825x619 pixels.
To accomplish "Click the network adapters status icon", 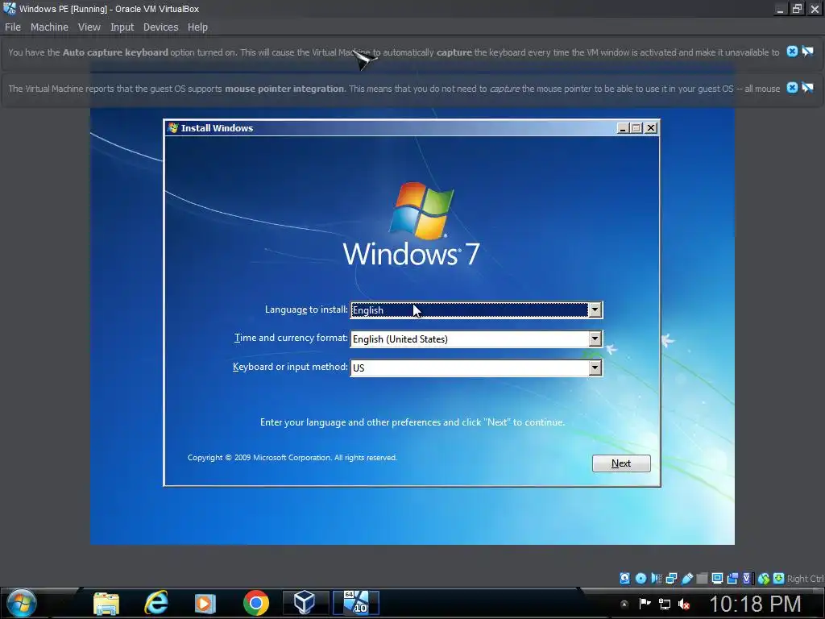I will (x=671, y=579).
